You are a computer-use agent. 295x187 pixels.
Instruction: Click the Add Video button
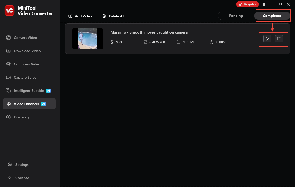80,16
